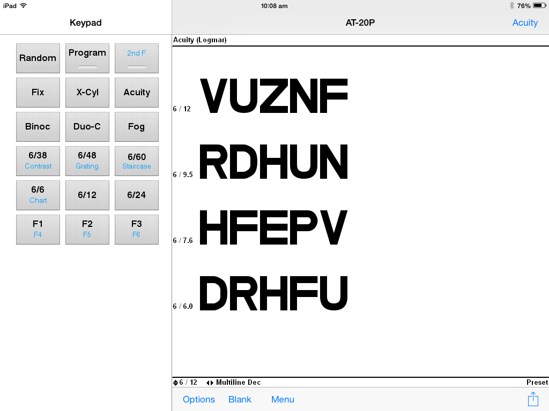Tap the F3 / F6 function key
Screen dimensions: 549x411
[x=137, y=229]
